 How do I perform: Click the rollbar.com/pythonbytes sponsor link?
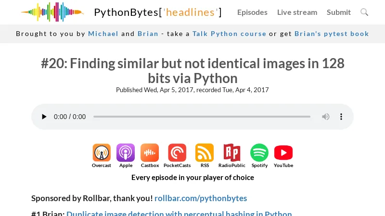[201, 198]
